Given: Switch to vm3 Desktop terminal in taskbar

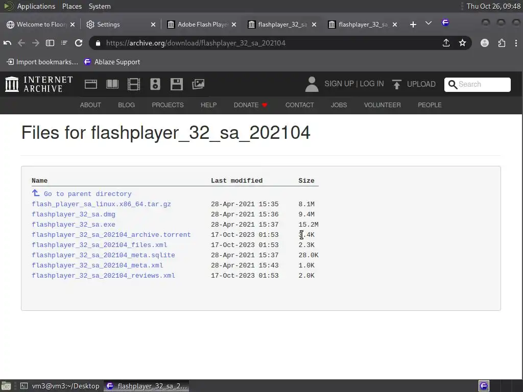Looking at the screenshot, I should pos(60,386).
